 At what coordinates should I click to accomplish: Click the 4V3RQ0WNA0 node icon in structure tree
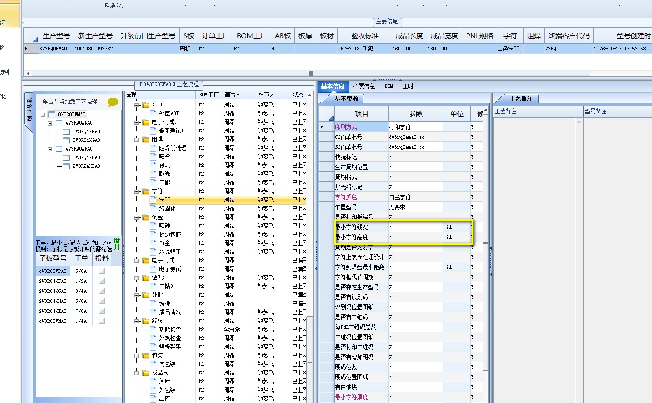(x=59, y=123)
